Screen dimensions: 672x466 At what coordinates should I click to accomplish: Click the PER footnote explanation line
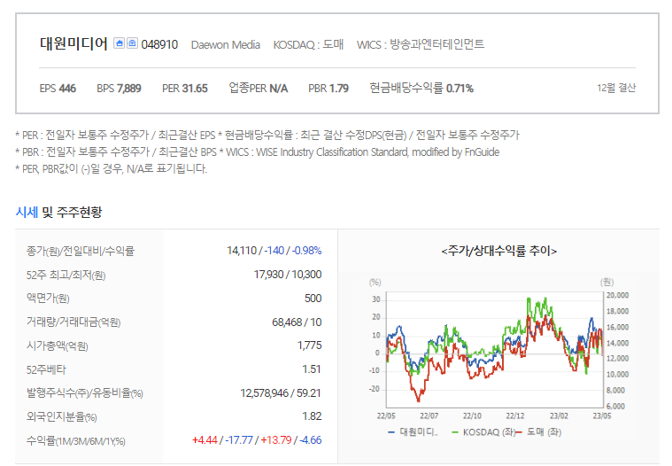[x=267, y=136]
